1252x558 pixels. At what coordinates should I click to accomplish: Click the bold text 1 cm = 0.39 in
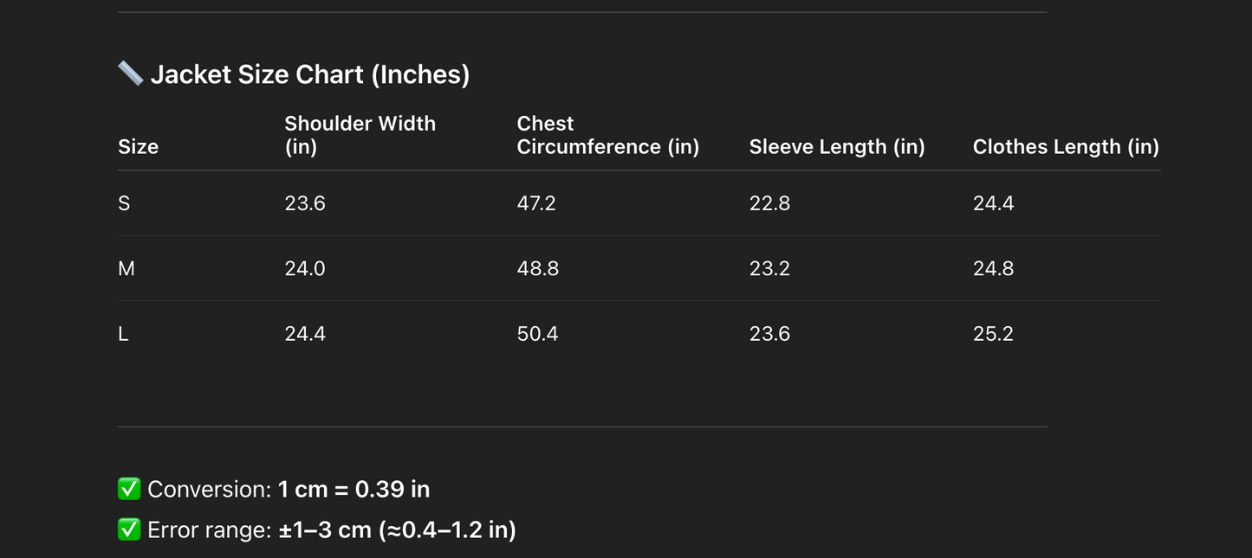[354, 490]
